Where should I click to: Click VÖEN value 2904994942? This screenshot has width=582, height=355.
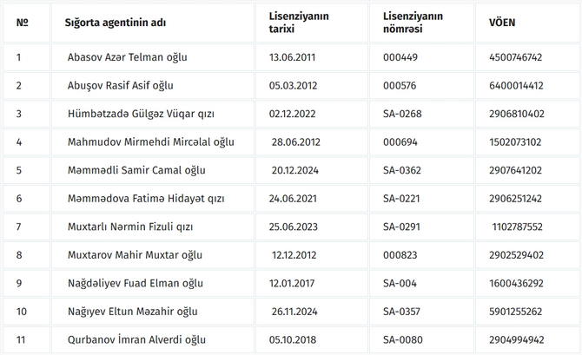point(516,339)
